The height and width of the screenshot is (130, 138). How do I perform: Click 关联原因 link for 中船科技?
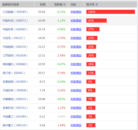click(76, 20)
